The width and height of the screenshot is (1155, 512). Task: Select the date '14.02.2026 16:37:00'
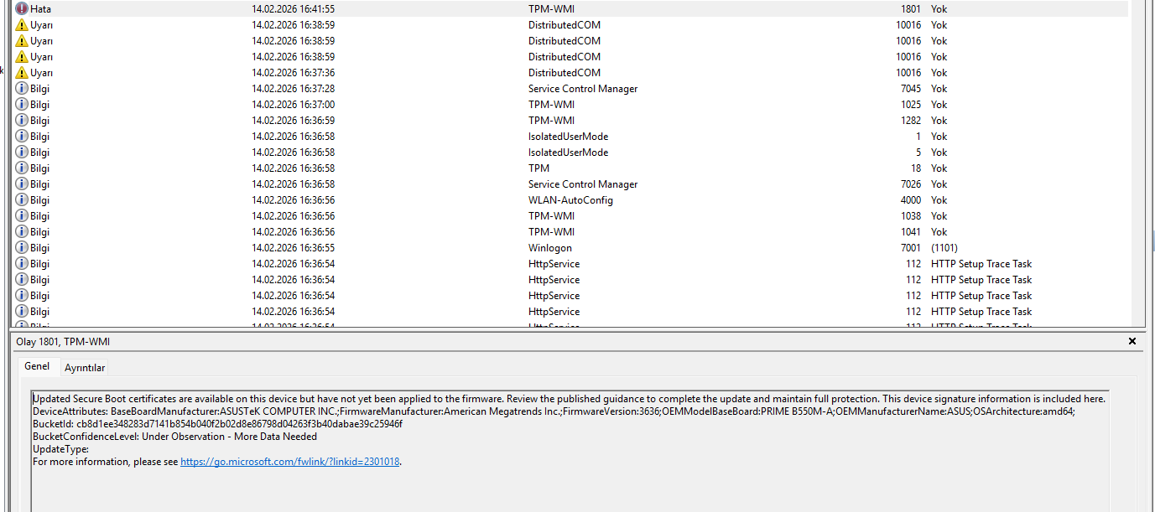click(293, 105)
